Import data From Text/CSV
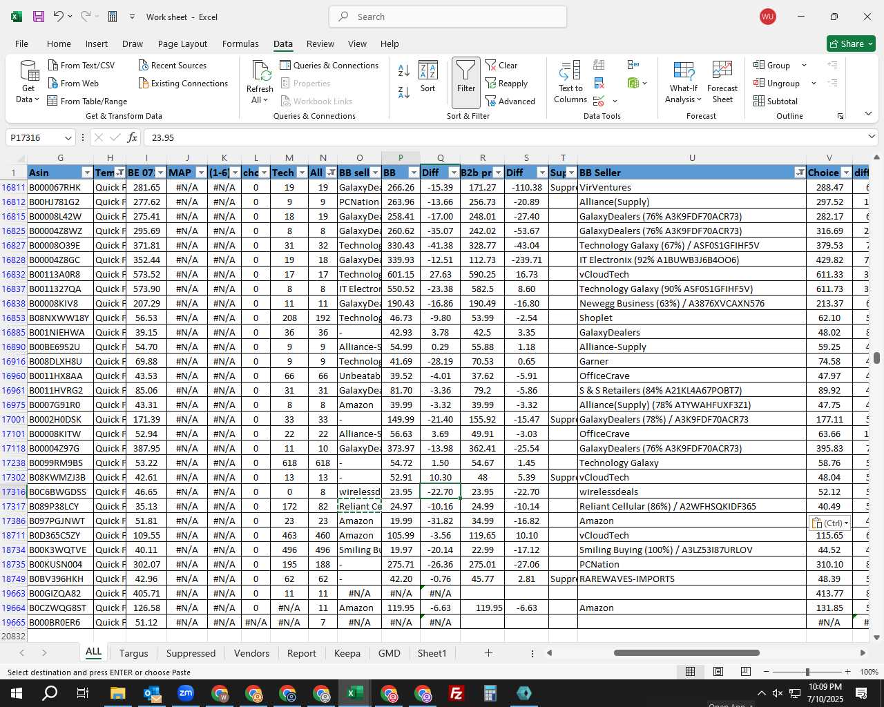 click(81, 65)
